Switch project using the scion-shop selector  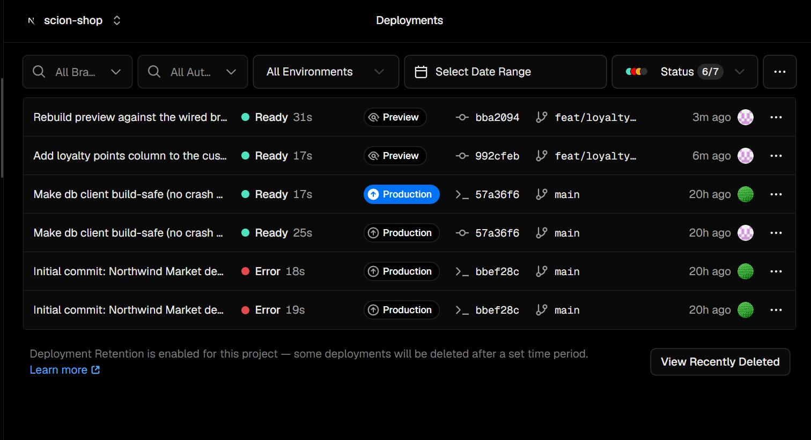coord(74,20)
